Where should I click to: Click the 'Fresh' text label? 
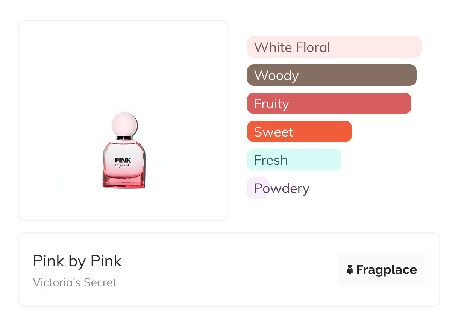[271, 160]
